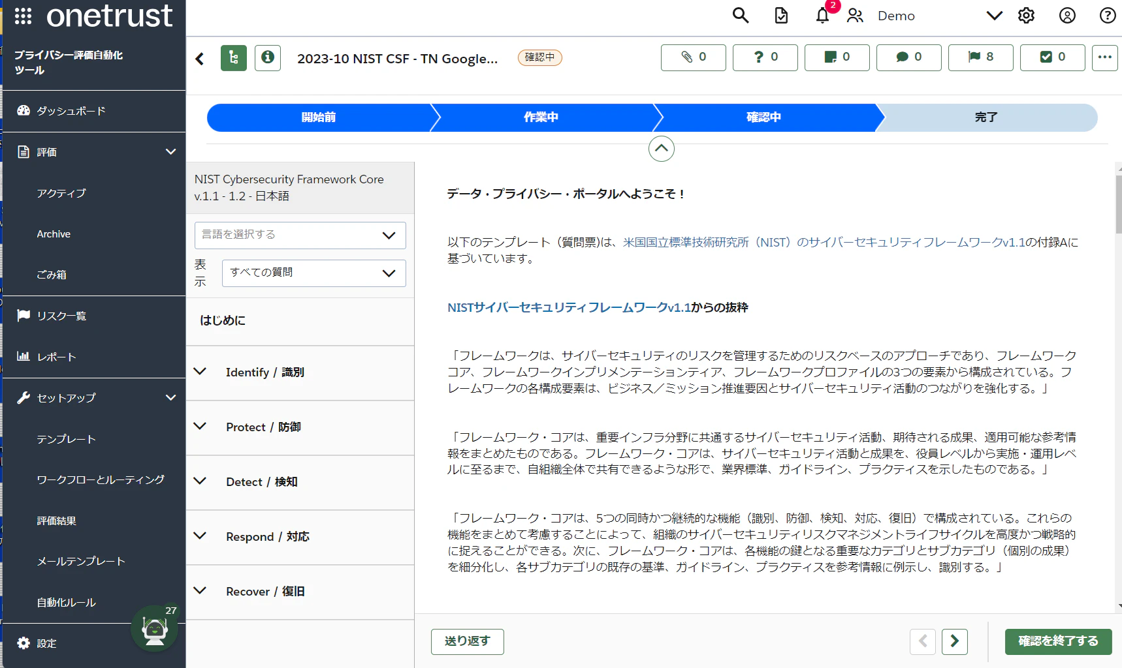This screenshot has height=668, width=1122.
Task: Click the search magnifier icon
Action: coord(740,16)
